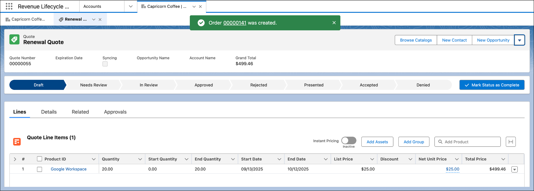Screen dimensions: 534x191
Task: Click Mark Status as Complete
Action: pos(492,85)
